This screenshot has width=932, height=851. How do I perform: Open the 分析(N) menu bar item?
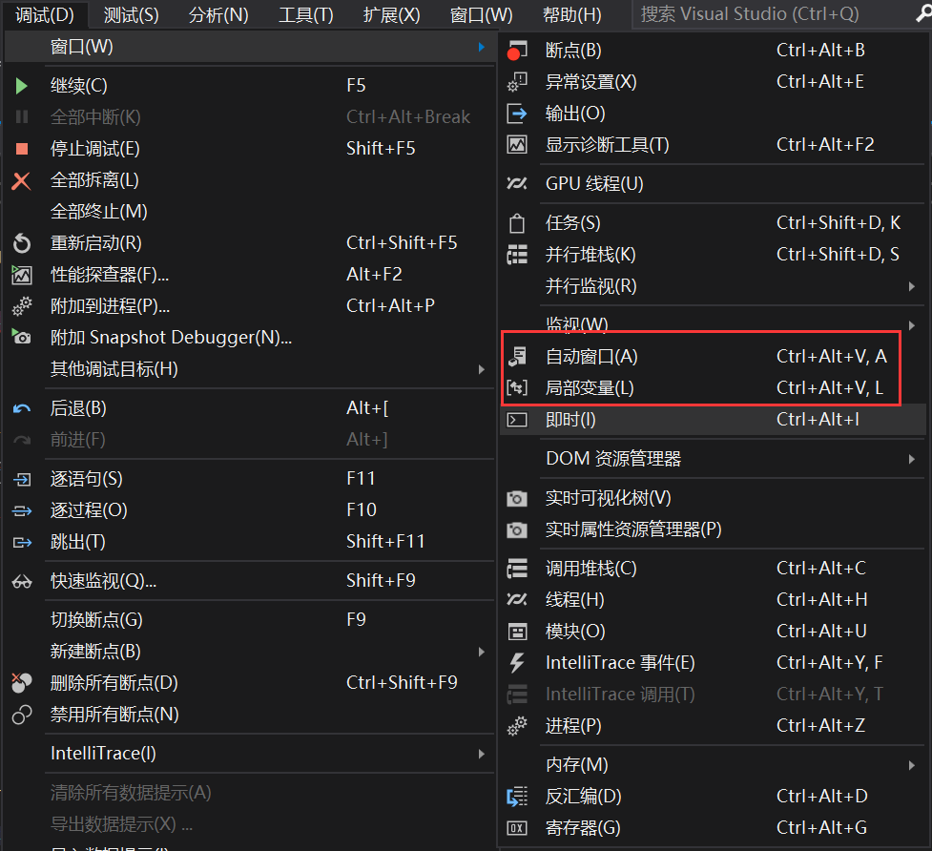[218, 15]
